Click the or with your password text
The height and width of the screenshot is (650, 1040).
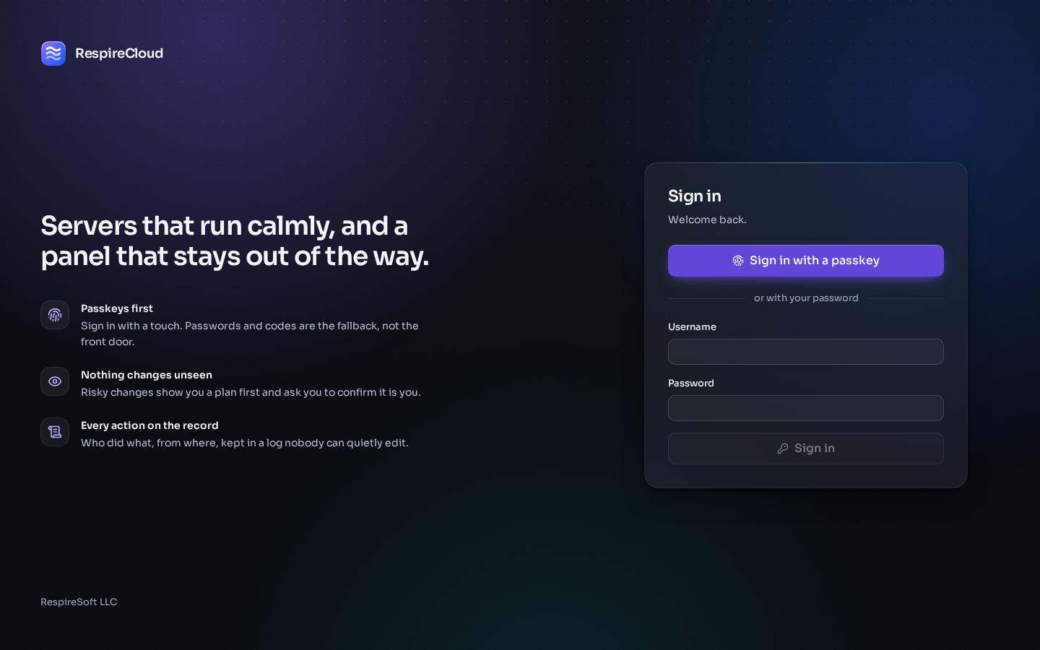pyautogui.click(x=806, y=298)
